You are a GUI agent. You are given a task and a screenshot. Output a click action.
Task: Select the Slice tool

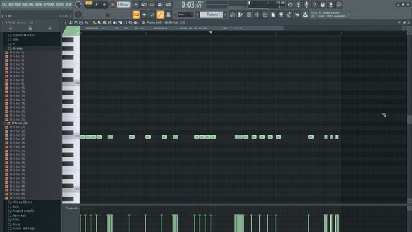120,23
